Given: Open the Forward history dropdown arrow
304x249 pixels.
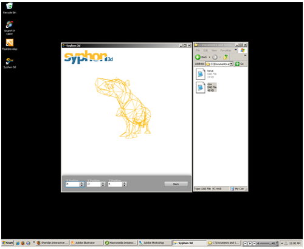Looking at the screenshot, I should (220, 57).
